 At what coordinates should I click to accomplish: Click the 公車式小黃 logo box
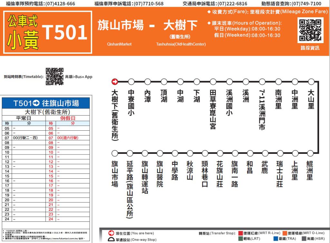click(x=23, y=32)
